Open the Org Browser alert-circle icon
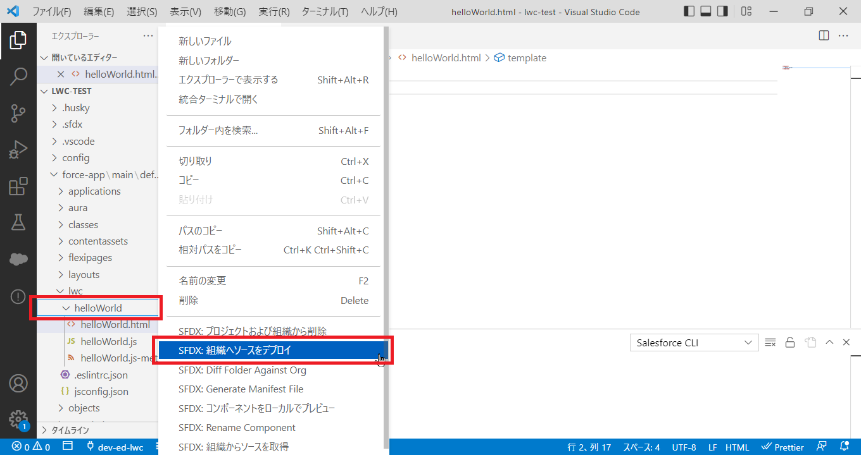This screenshot has height=455, width=861. [18, 296]
